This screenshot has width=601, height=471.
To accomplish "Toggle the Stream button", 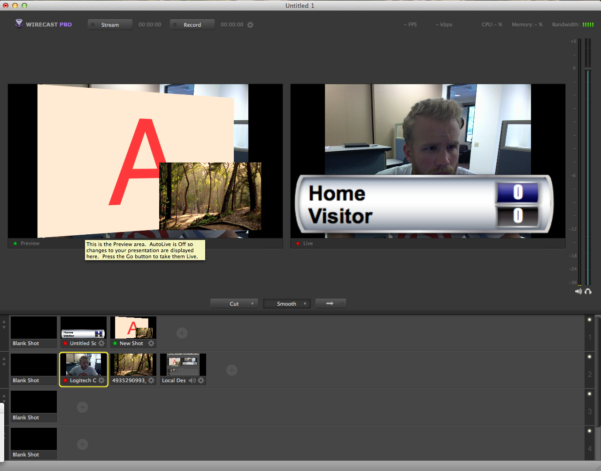I will coord(110,24).
